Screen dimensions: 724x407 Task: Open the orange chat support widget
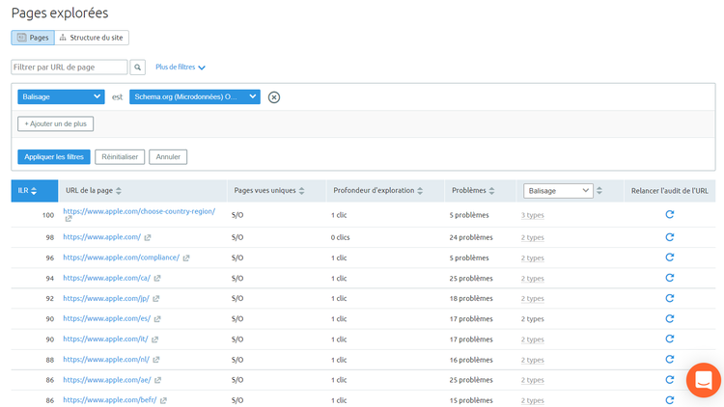tap(703, 380)
